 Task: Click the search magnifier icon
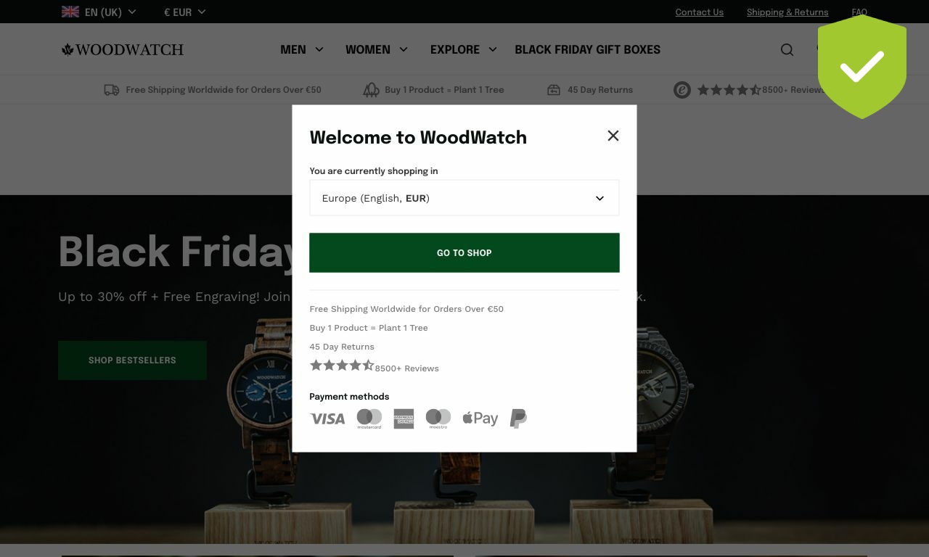(787, 49)
